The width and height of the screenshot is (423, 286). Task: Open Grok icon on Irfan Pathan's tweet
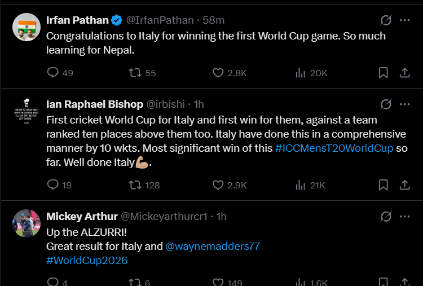[386, 20]
